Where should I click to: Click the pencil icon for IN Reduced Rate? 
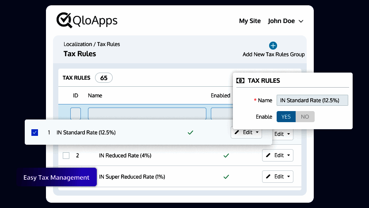268,155
